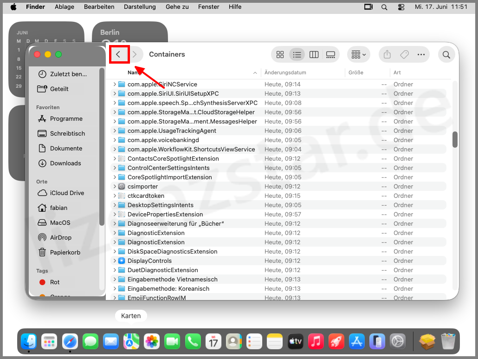Open the Trash in the Dock

448,341
